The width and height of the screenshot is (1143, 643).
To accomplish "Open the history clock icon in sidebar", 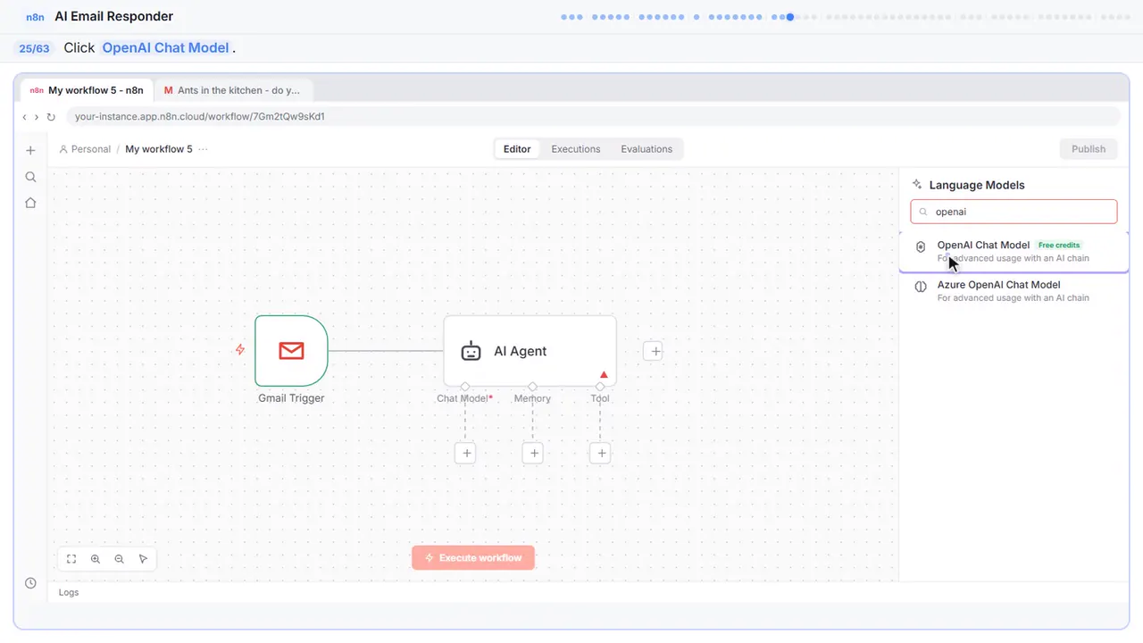I will 30,583.
